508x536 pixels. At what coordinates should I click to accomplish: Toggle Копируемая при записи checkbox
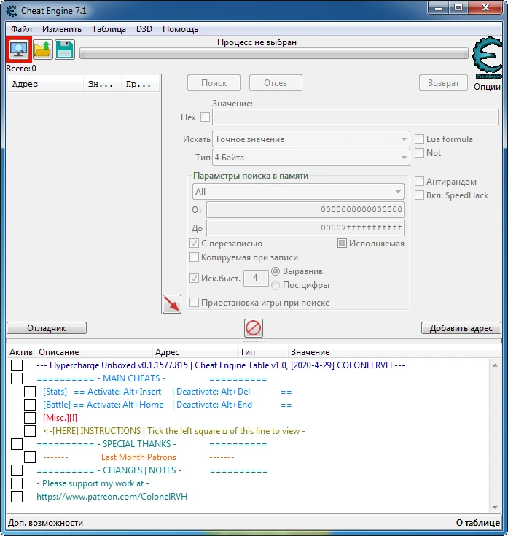coord(194,257)
